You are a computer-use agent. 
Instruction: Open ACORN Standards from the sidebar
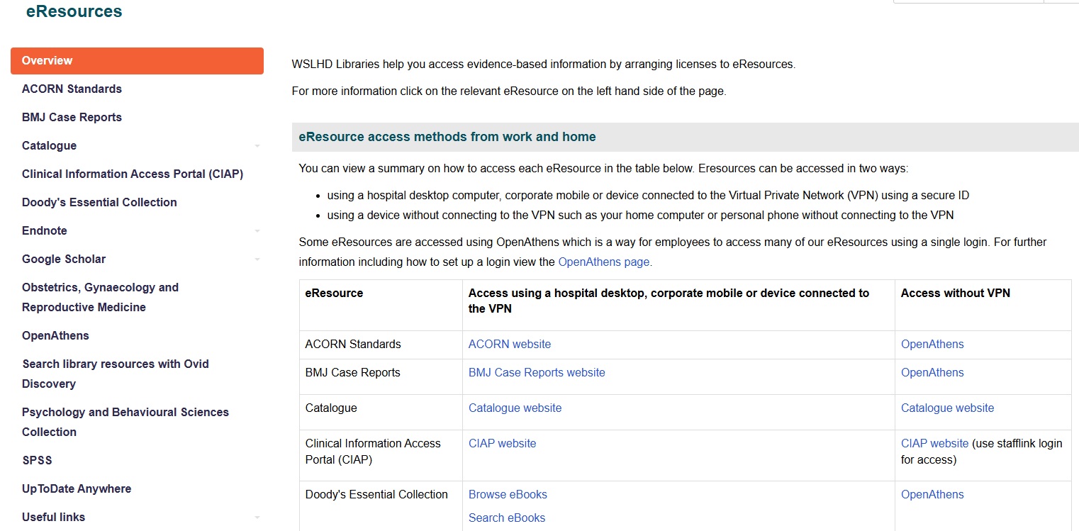72,89
